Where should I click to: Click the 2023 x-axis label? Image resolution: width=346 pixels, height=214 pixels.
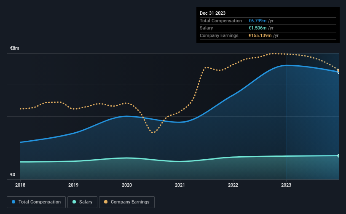coord(286,185)
